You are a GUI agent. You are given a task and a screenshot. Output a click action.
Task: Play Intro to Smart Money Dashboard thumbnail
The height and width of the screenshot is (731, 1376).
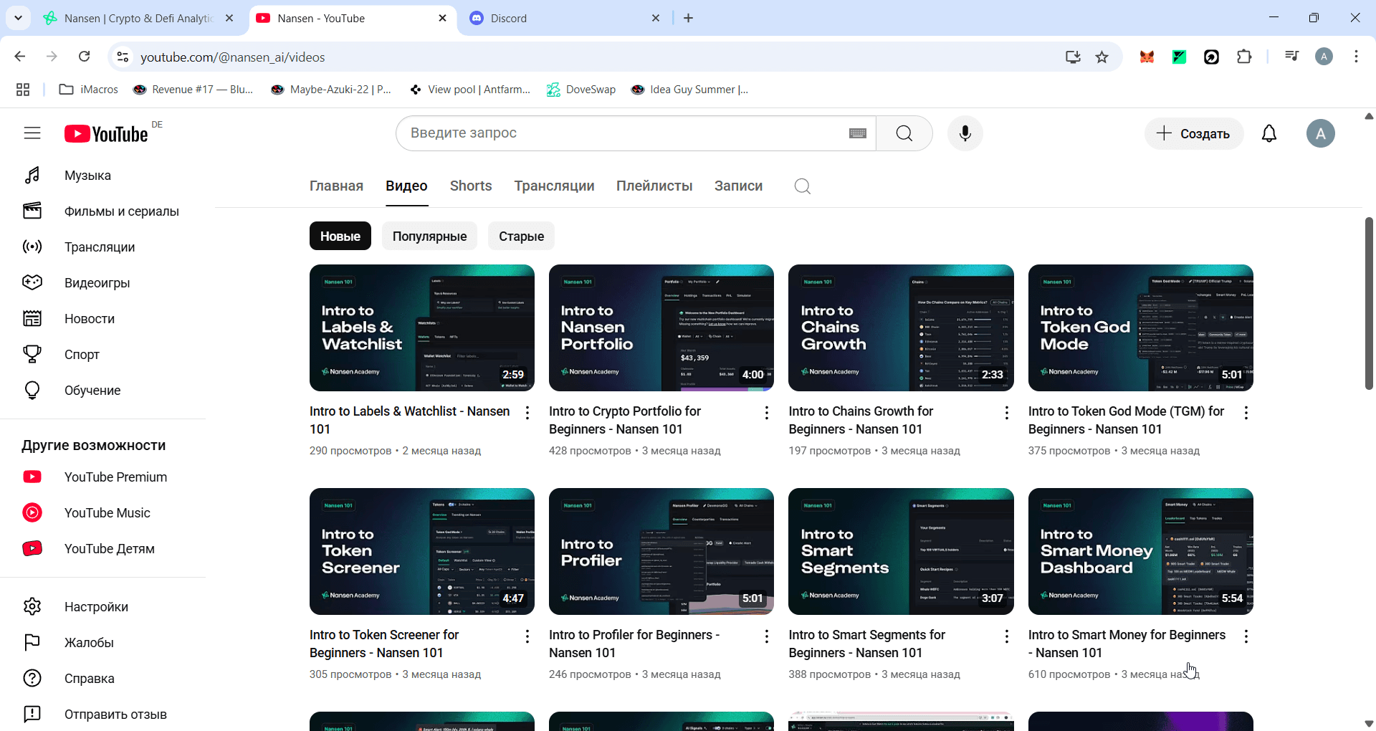click(x=1141, y=552)
